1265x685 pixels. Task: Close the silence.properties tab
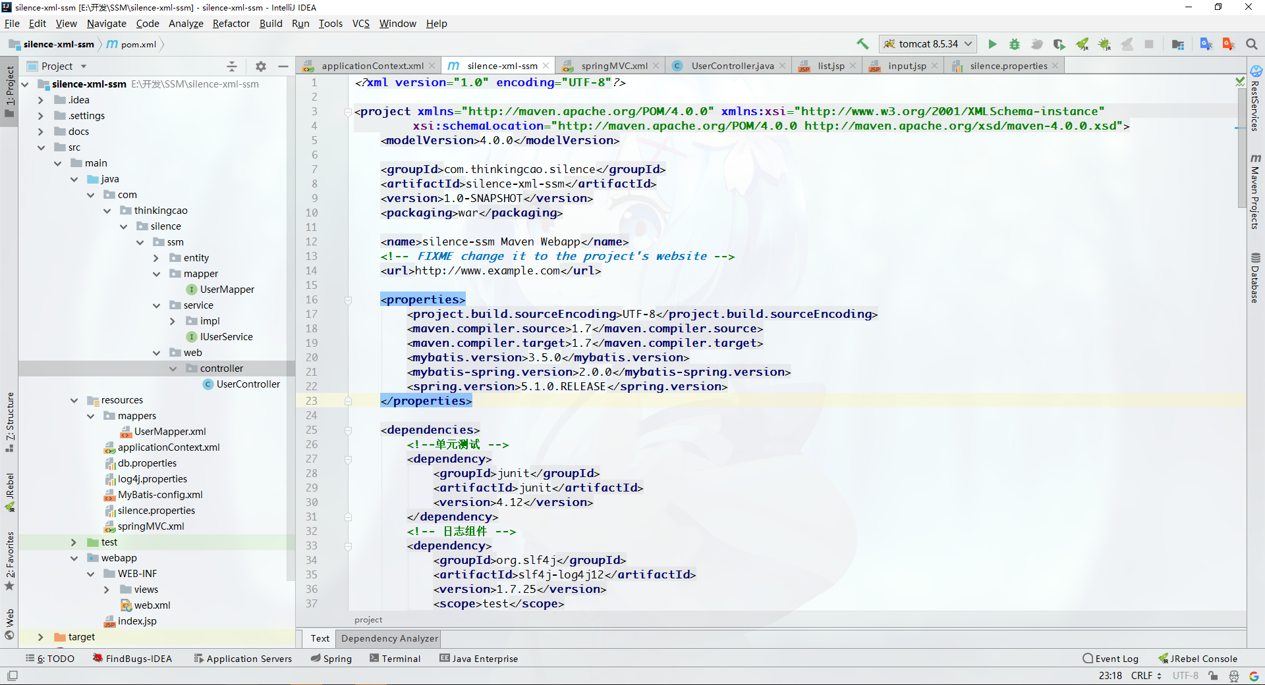tap(1055, 66)
